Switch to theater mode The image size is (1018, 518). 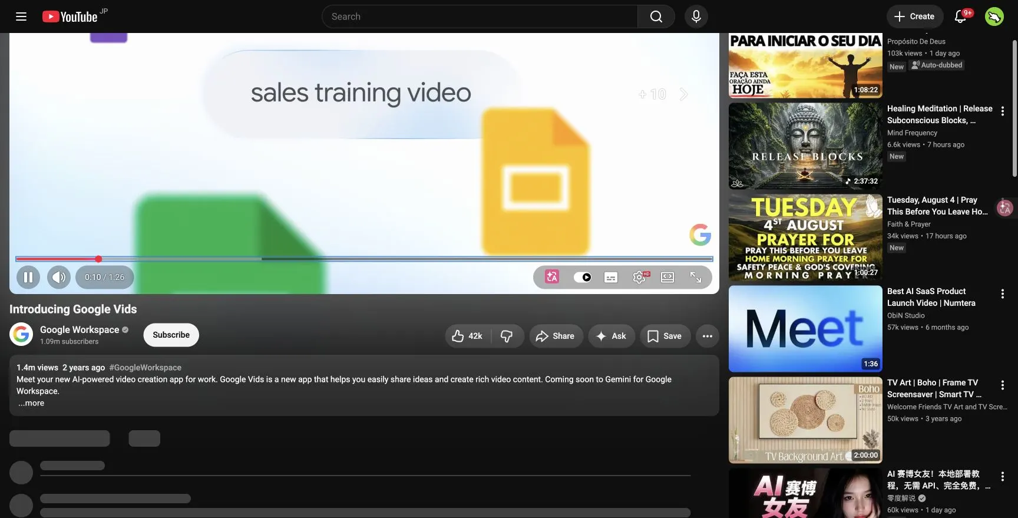(x=667, y=277)
